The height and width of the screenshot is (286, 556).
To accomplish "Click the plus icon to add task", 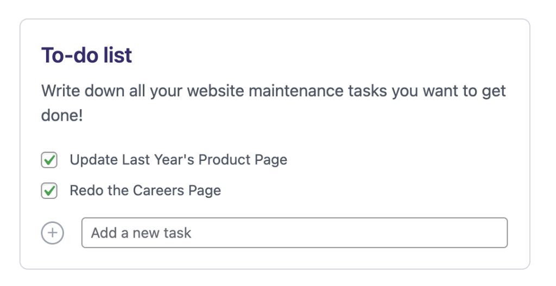I will click(52, 233).
